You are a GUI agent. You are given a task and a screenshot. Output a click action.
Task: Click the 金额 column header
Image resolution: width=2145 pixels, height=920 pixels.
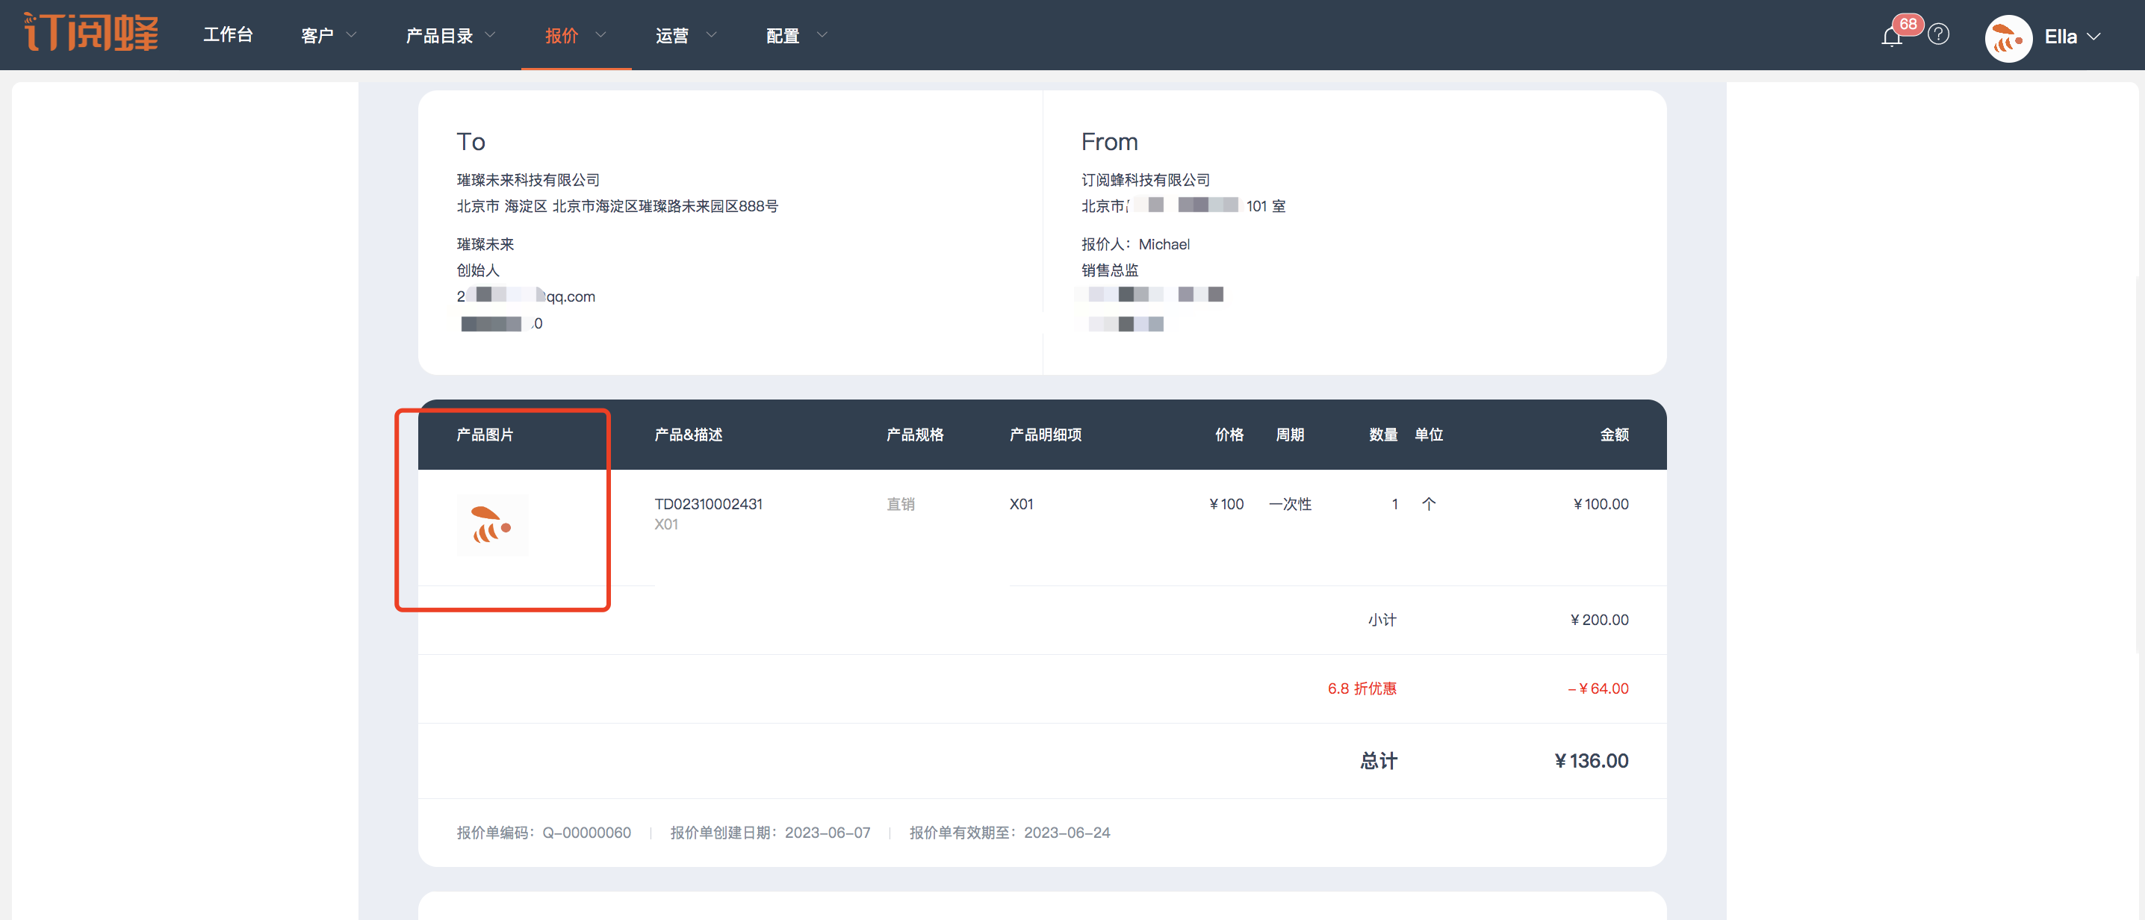(x=1614, y=435)
